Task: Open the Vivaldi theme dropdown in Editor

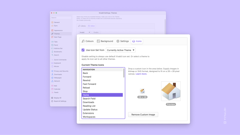Action: 85,32
